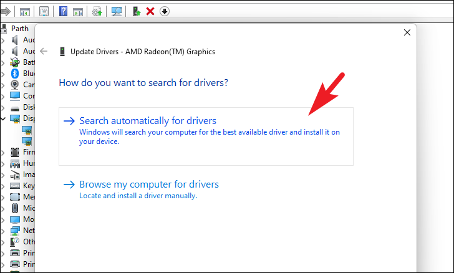
Task: Select Search automatically for drivers option
Action: point(206,136)
